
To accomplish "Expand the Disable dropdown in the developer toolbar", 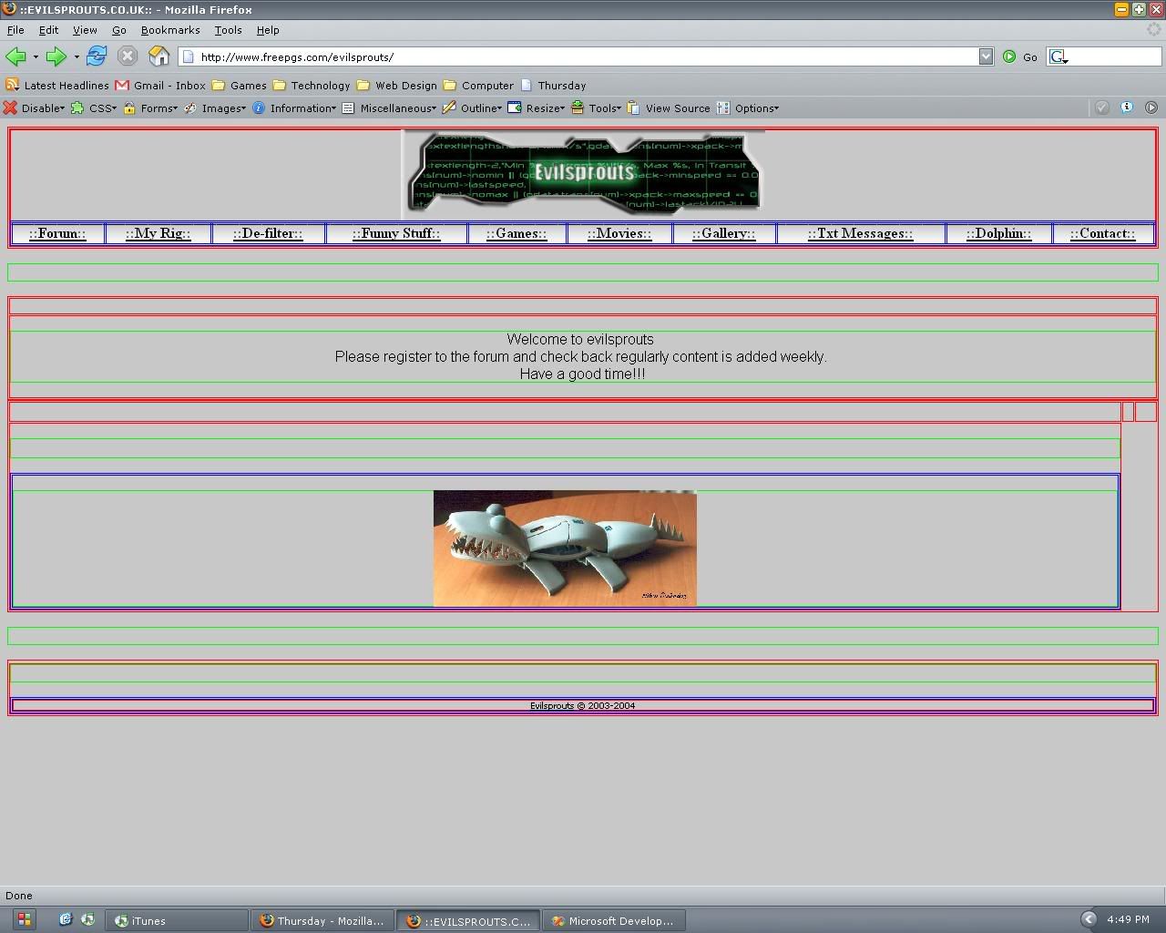I will point(42,108).
